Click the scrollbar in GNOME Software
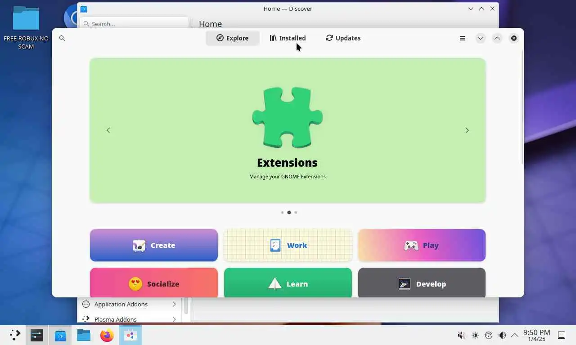The height and width of the screenshot is (345, 576). coord(522,106)
